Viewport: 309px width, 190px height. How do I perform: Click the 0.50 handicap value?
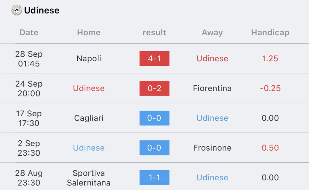(x=270, y=148)
